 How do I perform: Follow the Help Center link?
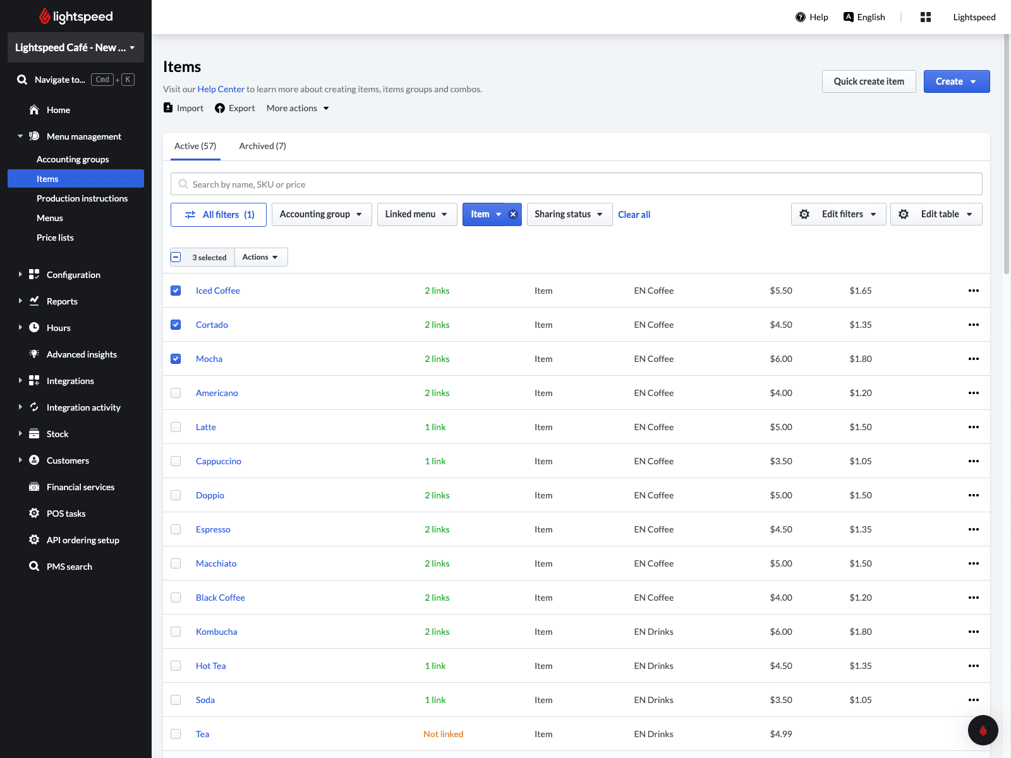click(221, 89)
